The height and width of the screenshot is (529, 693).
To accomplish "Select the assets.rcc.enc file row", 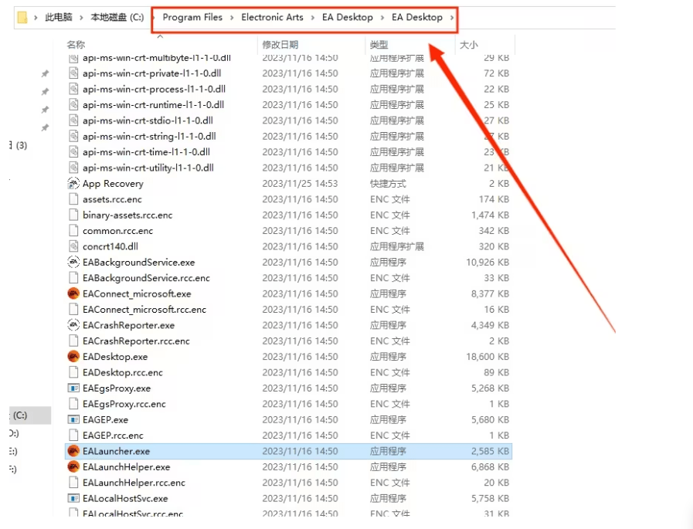I will (112, 199).
